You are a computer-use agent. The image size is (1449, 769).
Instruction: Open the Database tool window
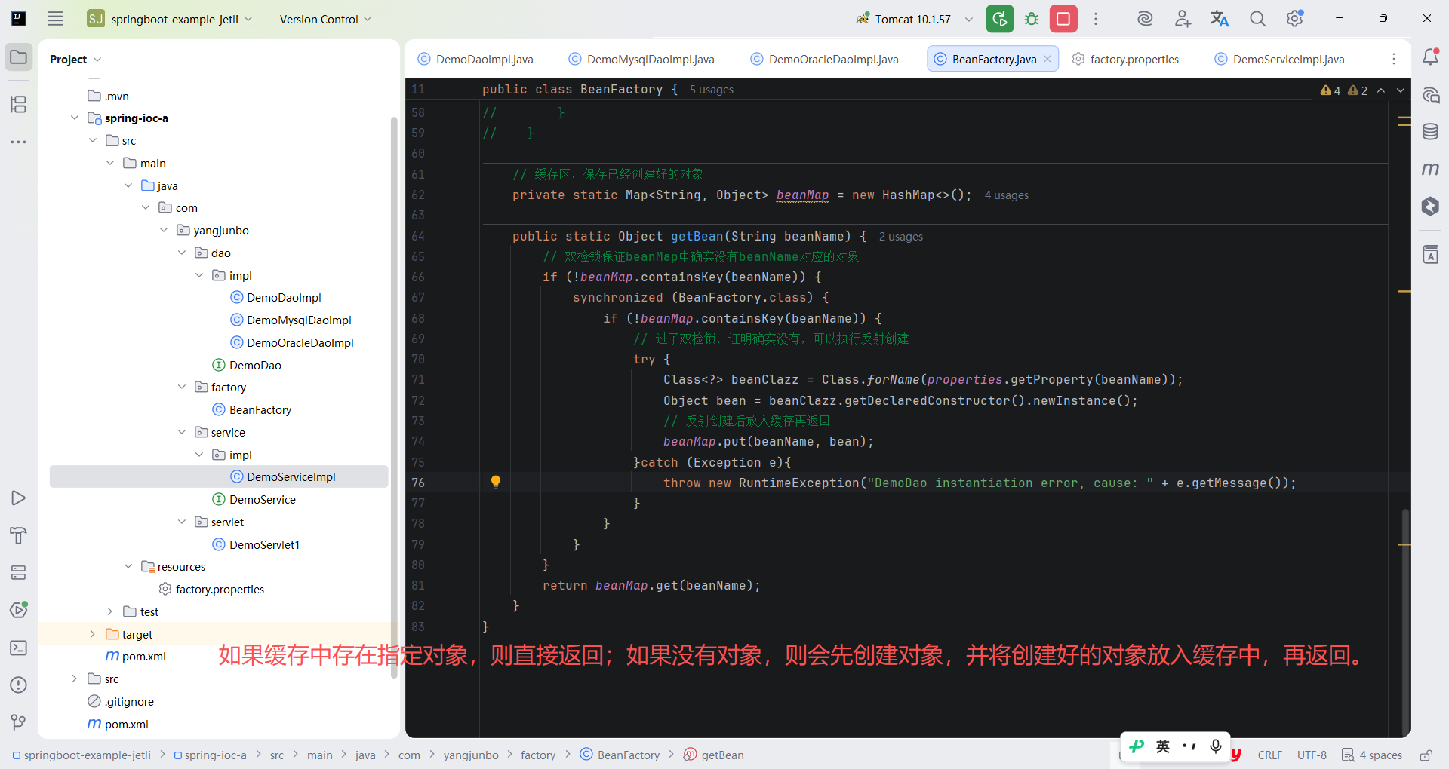(x=1430, y=132)
